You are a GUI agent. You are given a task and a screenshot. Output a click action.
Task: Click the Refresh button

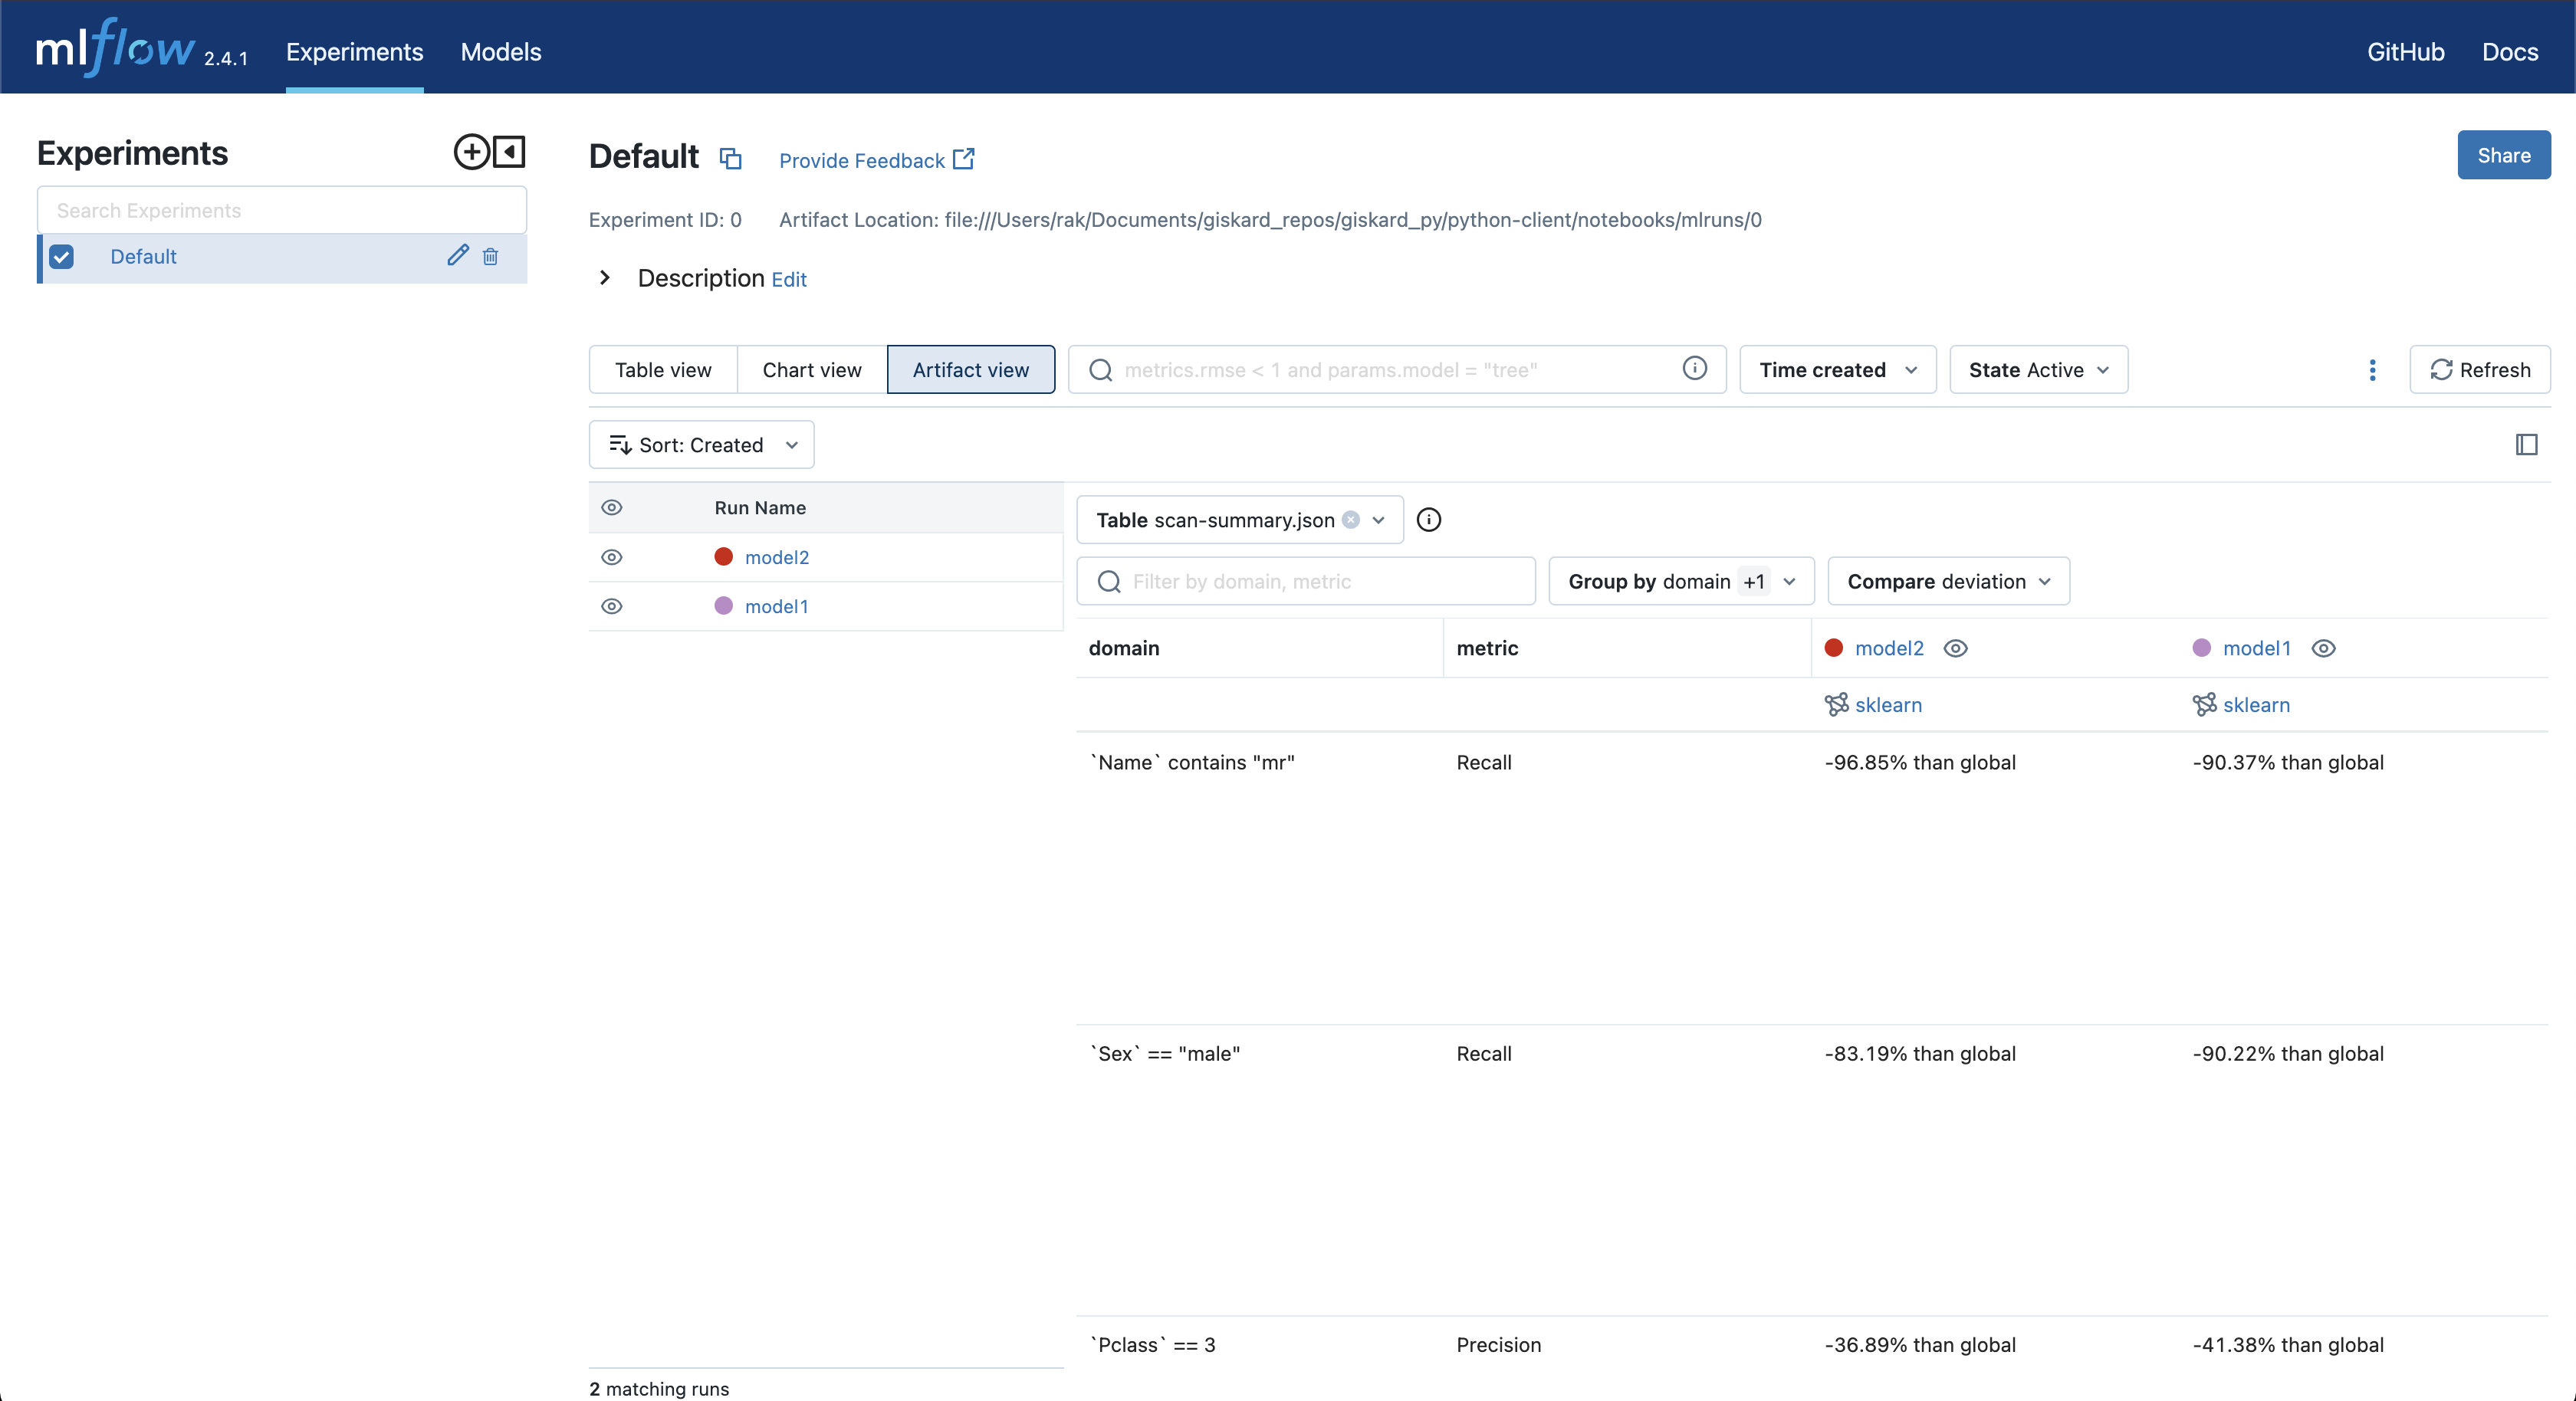[2480, 370]
